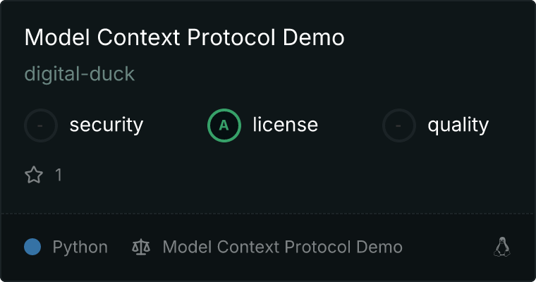Click the empty security grade circle
The height and width of the screenshot is (282, 536).
(41, 125)
